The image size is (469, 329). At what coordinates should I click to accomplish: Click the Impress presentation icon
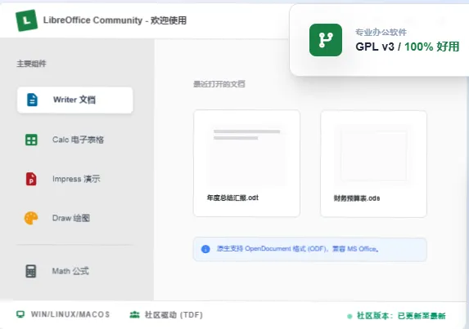31,179
